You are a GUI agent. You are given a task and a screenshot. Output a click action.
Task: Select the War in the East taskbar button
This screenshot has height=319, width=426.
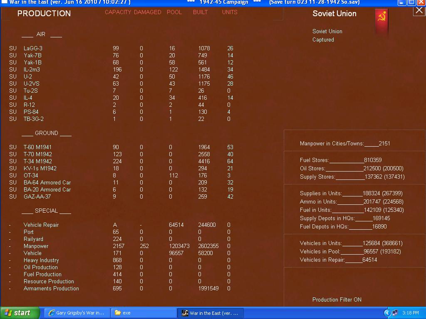210,313
